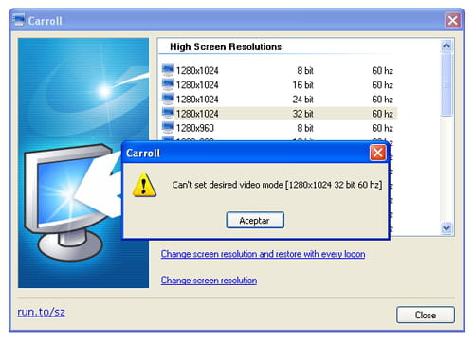Click monitor icon for 1280x1024 24 bit
This screenshot has height=344, width=474.
point(168,99)
